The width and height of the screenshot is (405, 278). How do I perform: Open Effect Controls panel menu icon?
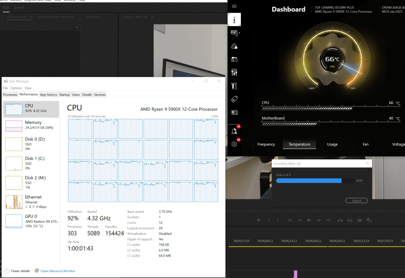(31, 17)
